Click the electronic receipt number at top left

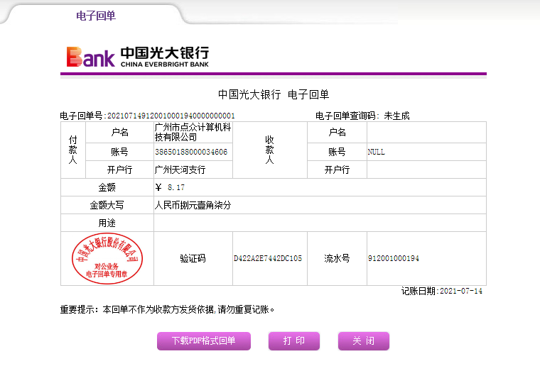click(147, 116)
